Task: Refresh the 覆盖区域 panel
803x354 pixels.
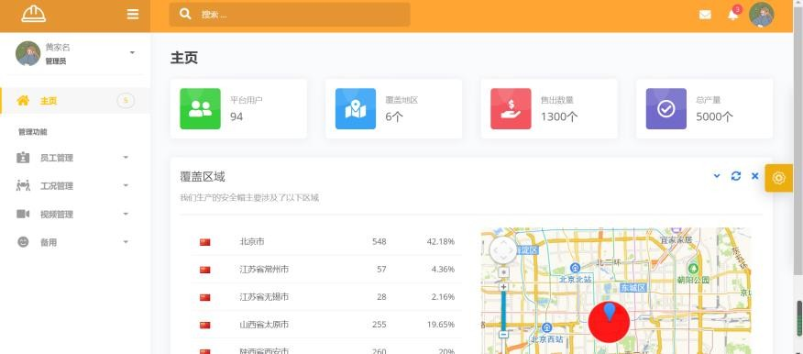Action: click(x=736, y=176)
